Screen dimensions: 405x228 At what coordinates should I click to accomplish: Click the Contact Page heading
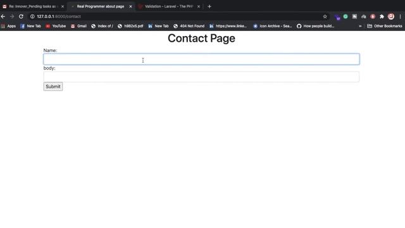point(201,38)
